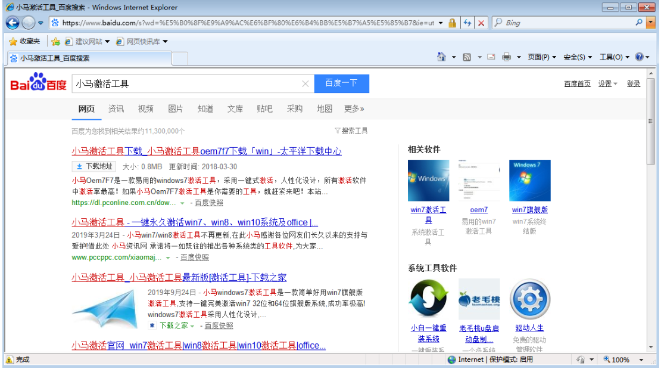Click the Refresh page icon
The width and height of the screenshot is (661, 369).
click(x=467, y=23)
